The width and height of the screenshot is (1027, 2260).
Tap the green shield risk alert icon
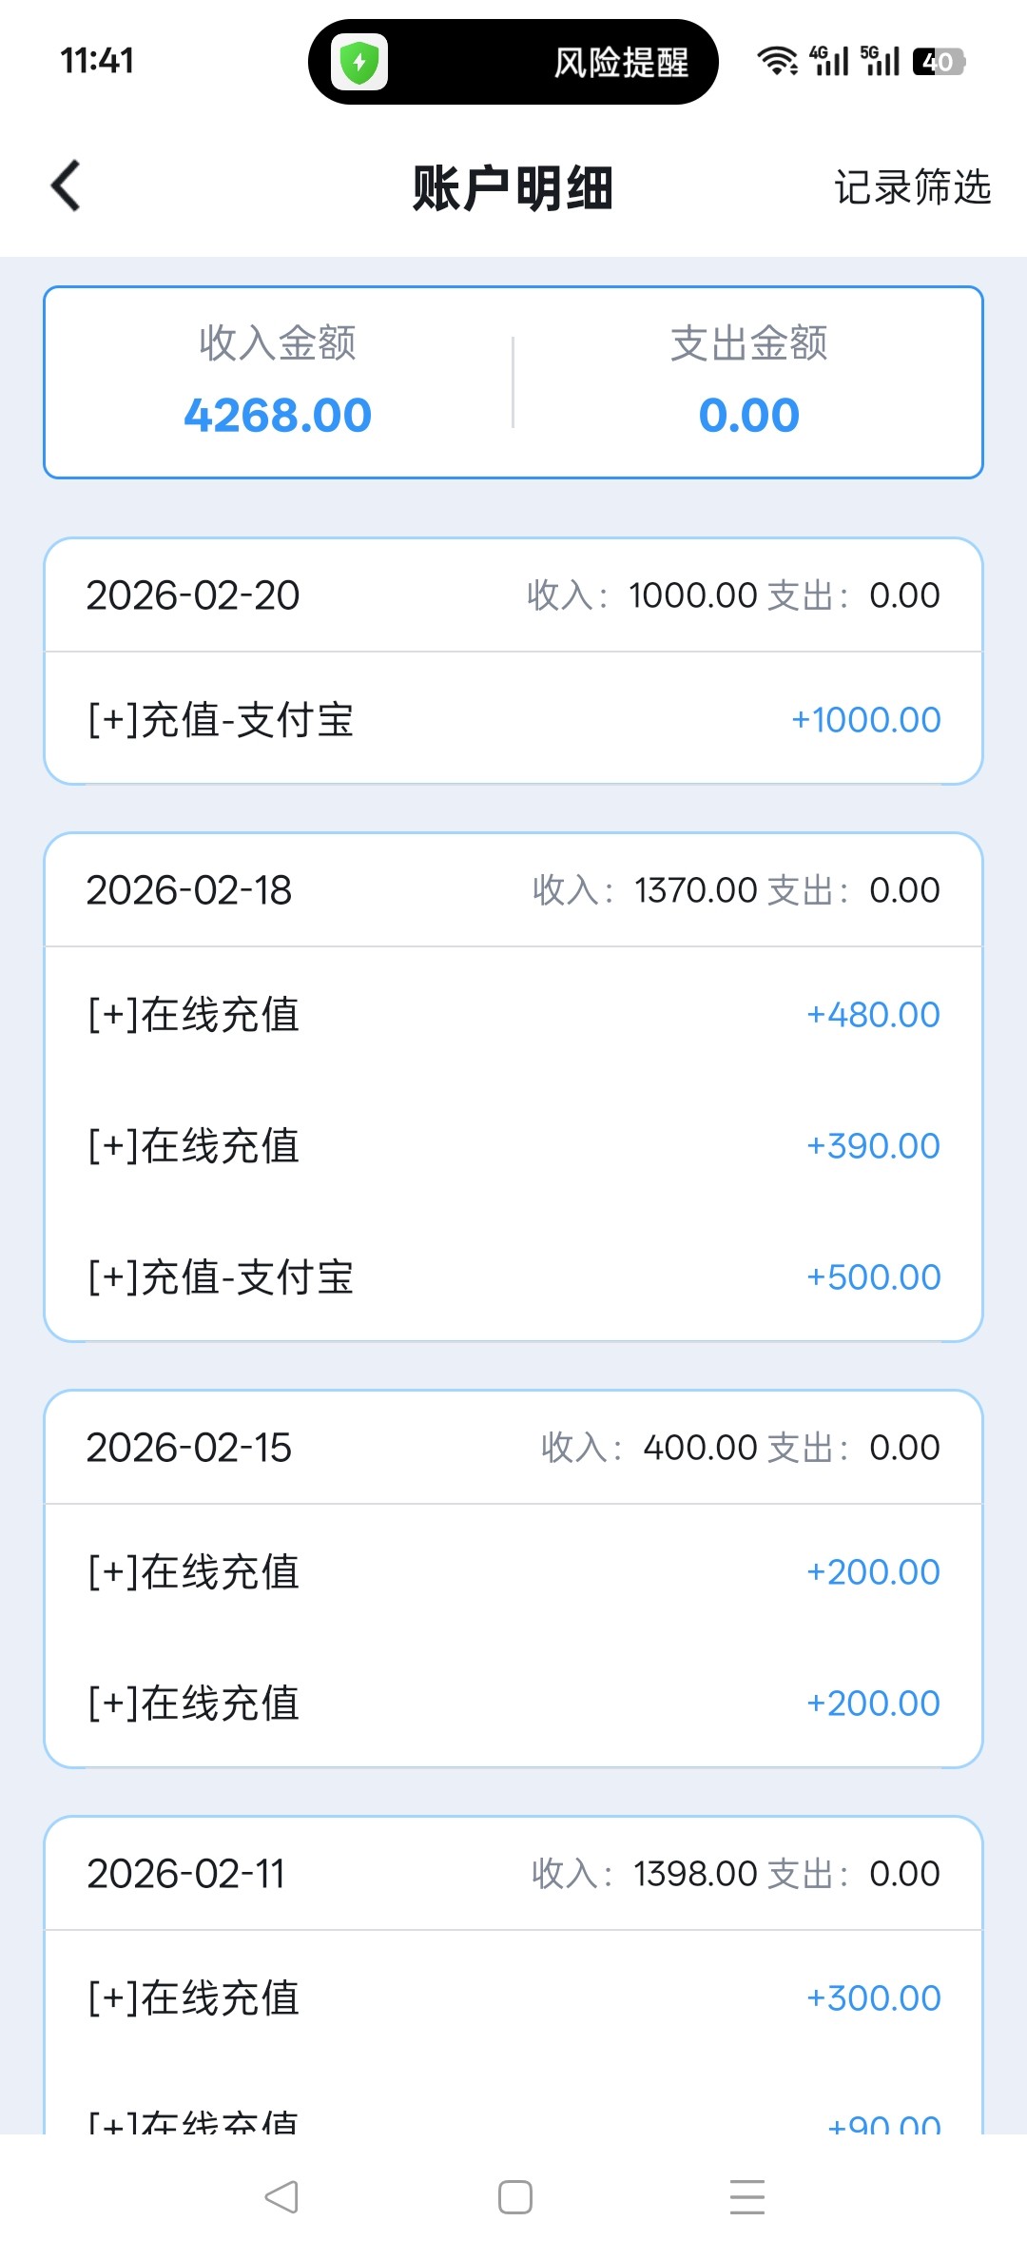pos(359,63)
